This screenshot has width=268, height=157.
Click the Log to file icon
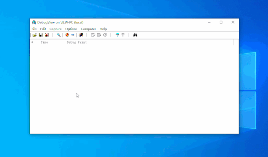tap(47, 35)
